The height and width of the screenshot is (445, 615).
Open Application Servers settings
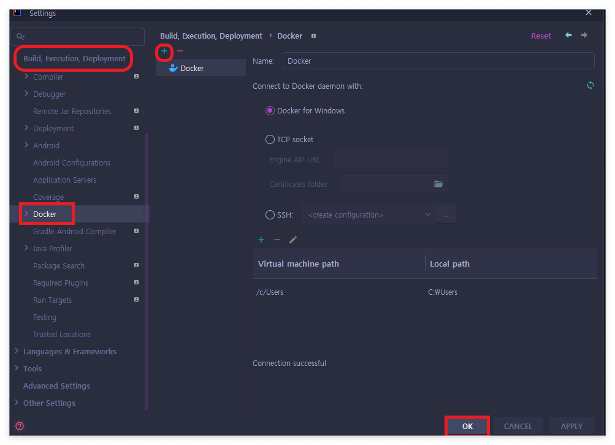pyautogui.click(x=64, y=180)
